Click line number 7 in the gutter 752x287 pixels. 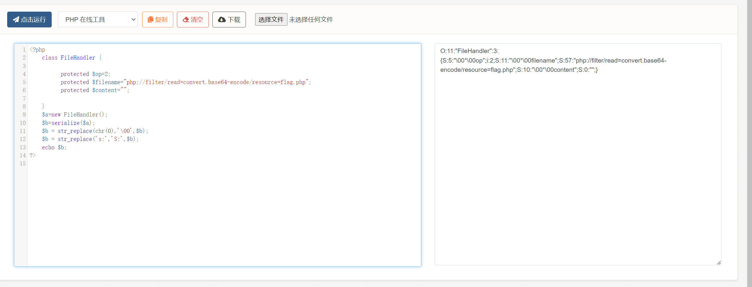click(24, 98)
